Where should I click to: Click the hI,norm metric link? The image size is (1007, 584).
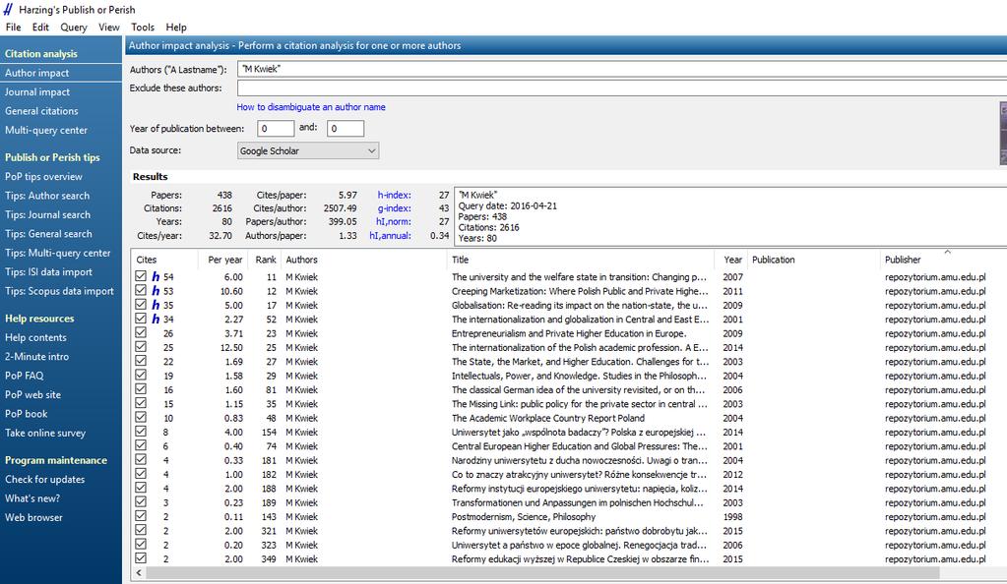coord(394,222)
